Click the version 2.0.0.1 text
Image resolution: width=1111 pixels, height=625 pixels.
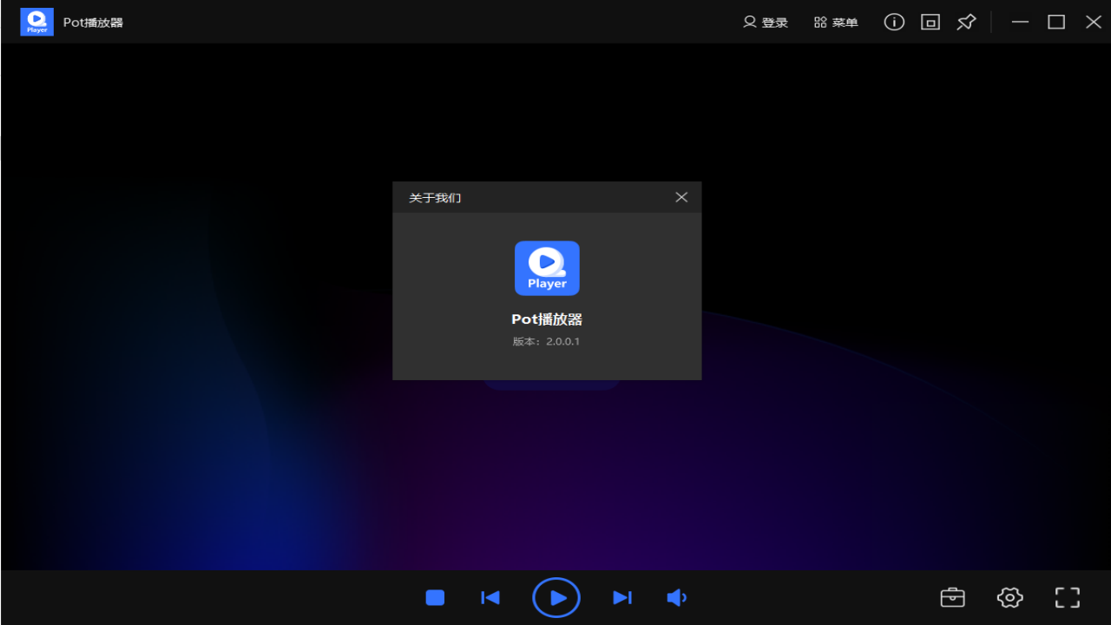click(546, 341)
